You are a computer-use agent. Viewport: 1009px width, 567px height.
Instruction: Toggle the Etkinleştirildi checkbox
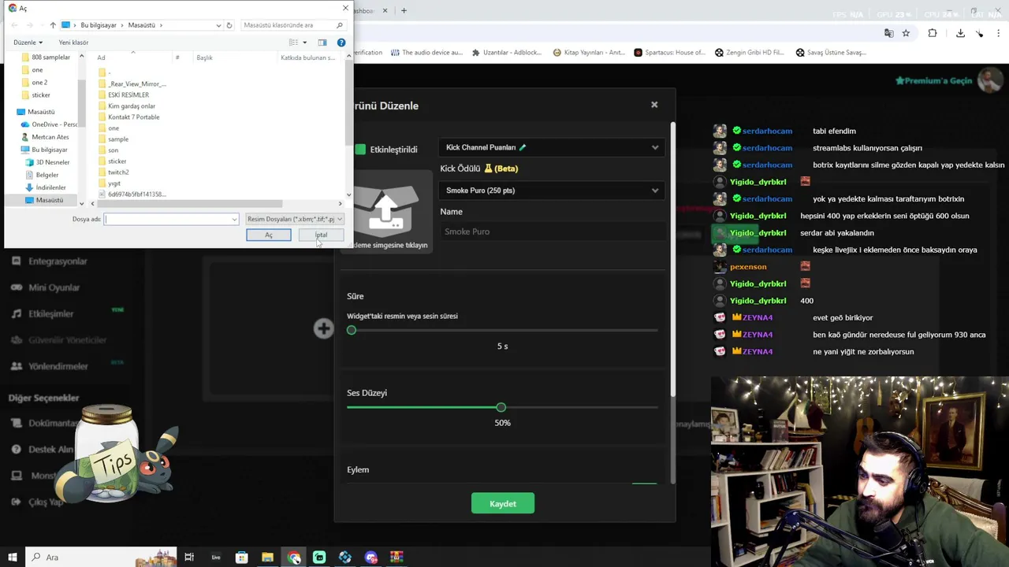coord(360,150)
